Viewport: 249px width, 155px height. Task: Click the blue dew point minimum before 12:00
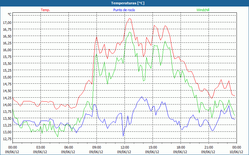[x=123, y=136]
